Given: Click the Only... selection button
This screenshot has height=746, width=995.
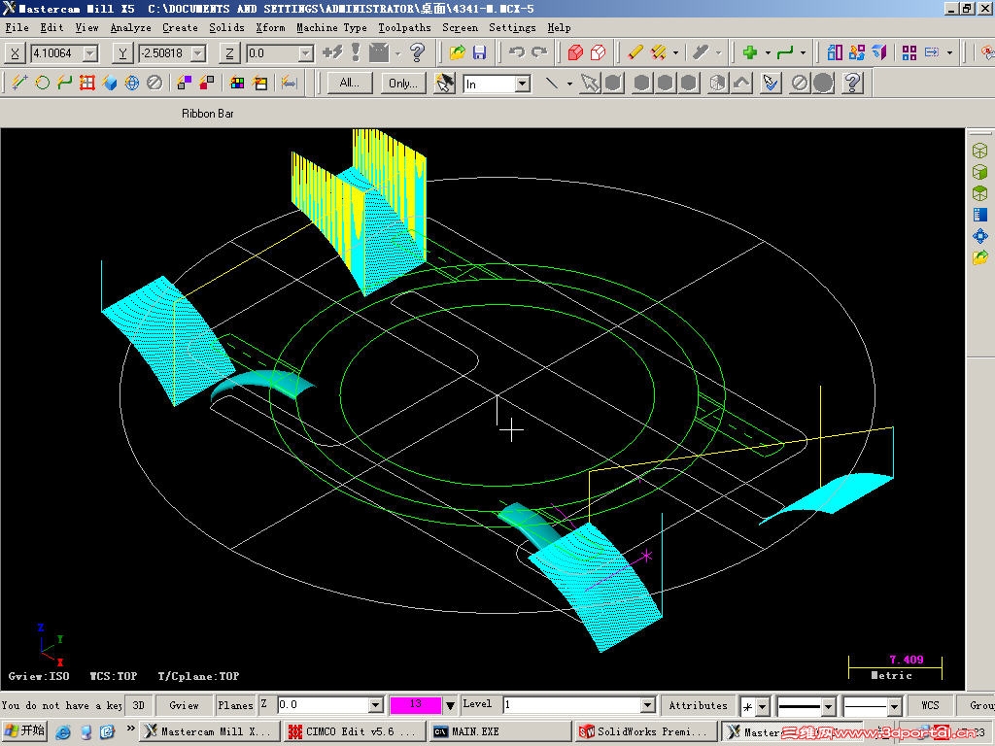Looking at the screenshot, I should (402, 84).
